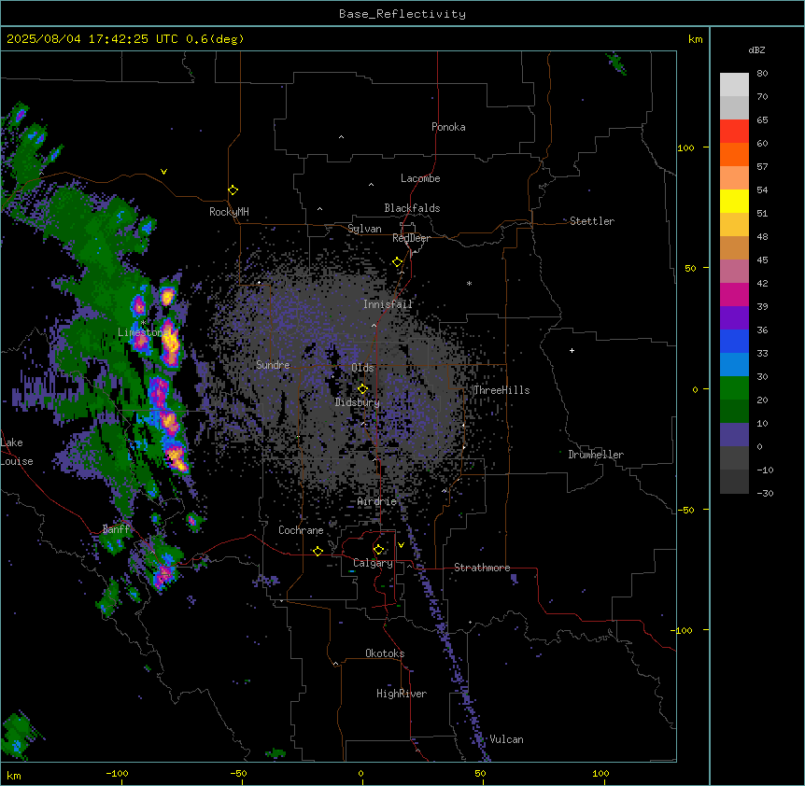Select the Olds label
The width and height of the screenshot is (805, 786).
pyautogui.click(x=362, y=368)
